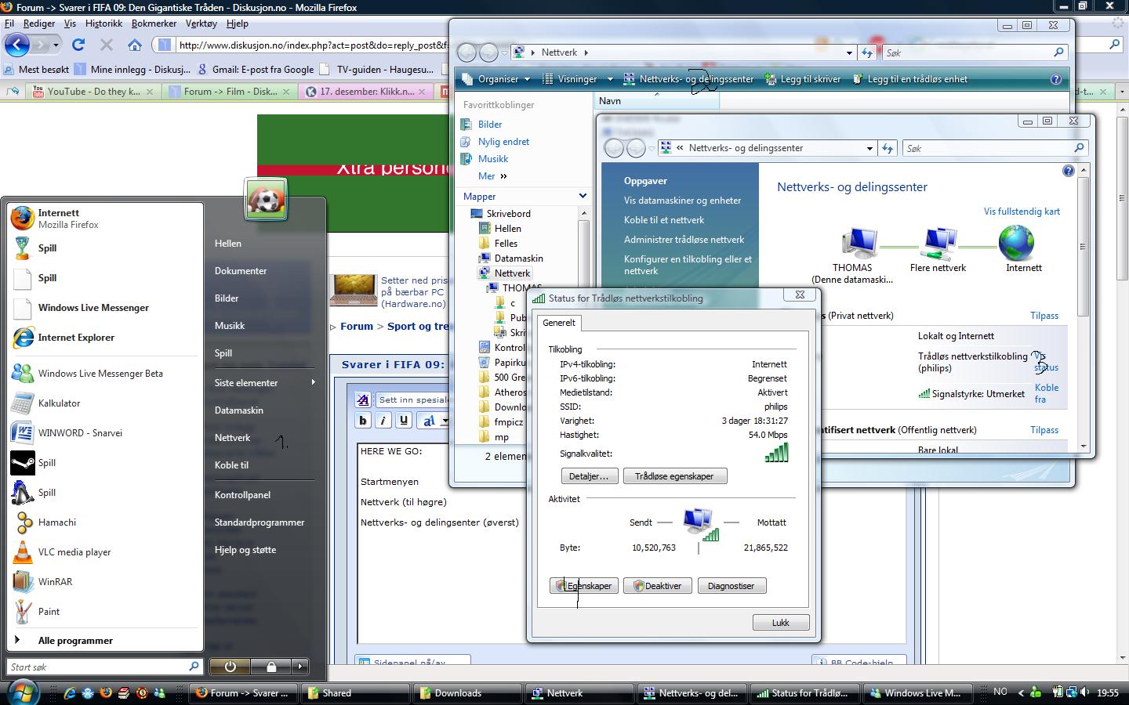Click THOMAS computer icon in network map
Screen dimensions: 1129x705
(x=859, y=243)
